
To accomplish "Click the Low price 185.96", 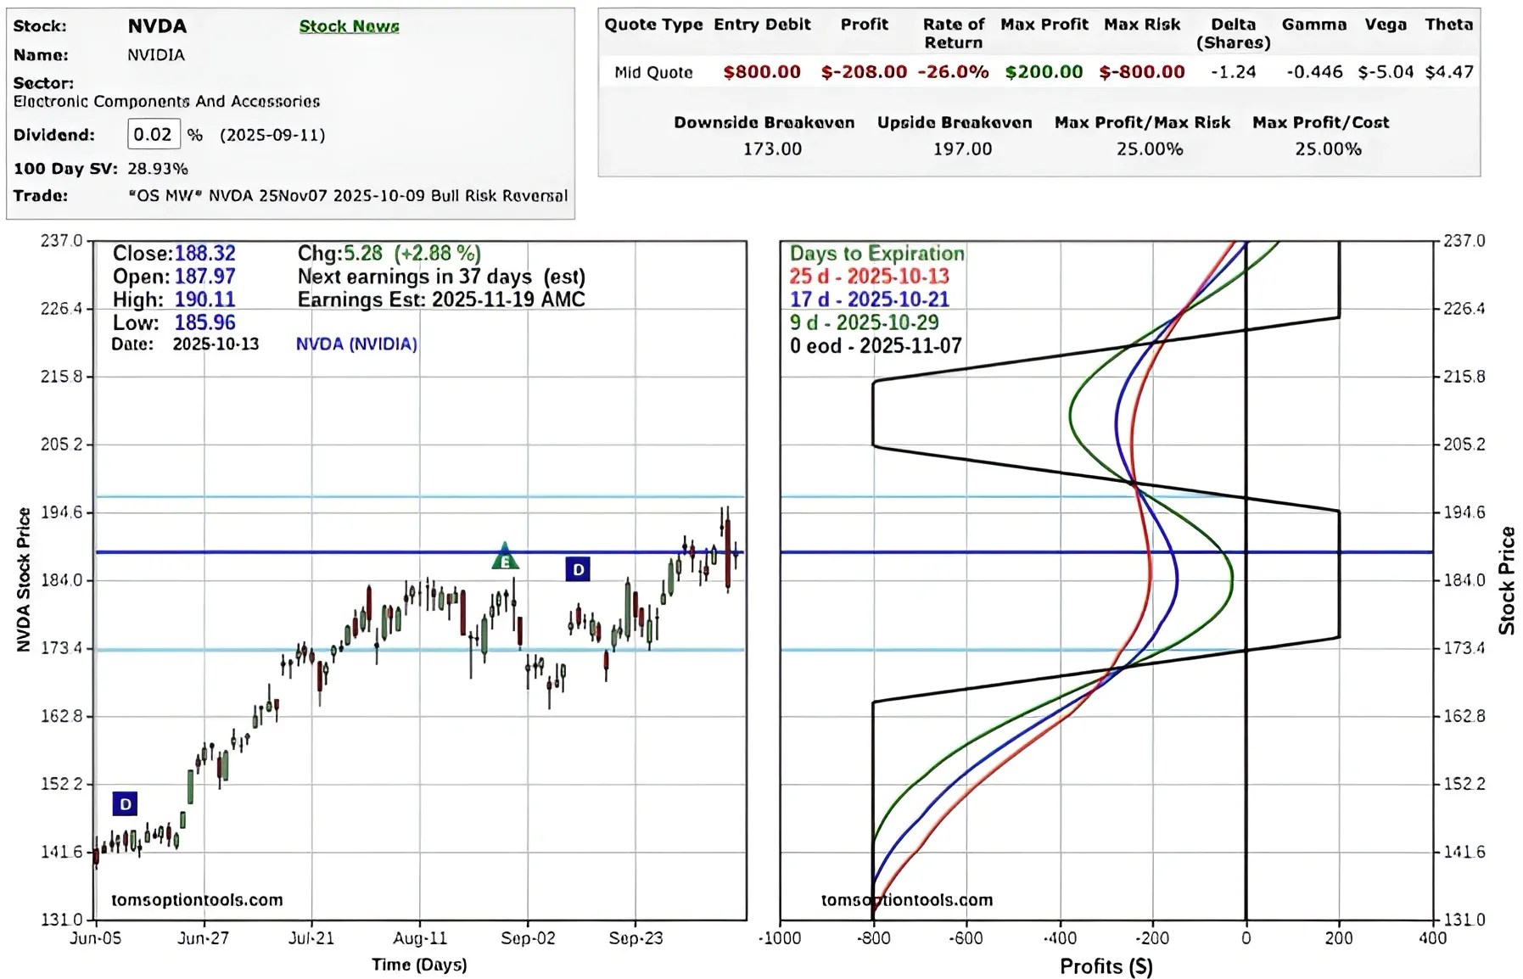I will coord(205,322).
